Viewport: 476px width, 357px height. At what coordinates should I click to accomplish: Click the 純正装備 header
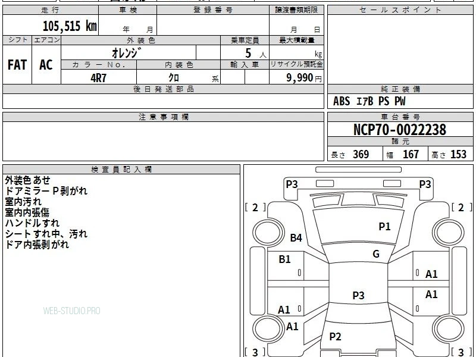click(x=400, y=89)
